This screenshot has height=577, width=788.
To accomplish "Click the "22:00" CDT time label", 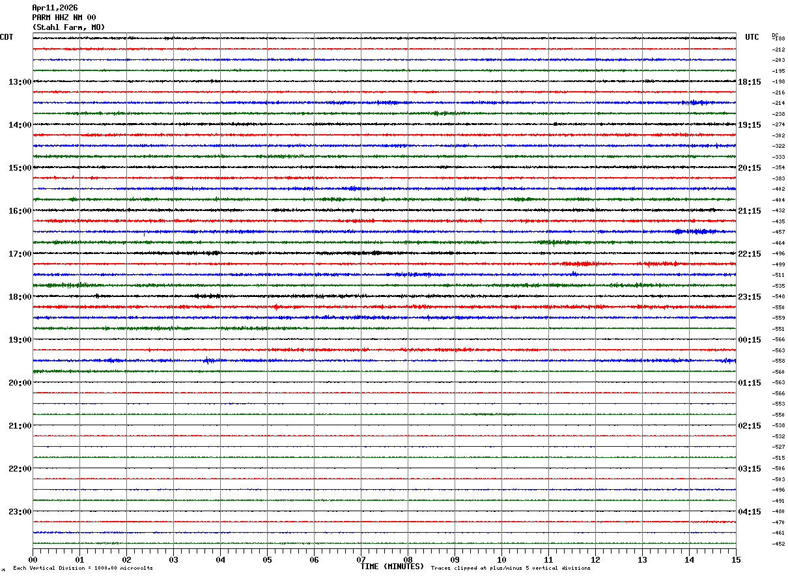I will [20, 469].
